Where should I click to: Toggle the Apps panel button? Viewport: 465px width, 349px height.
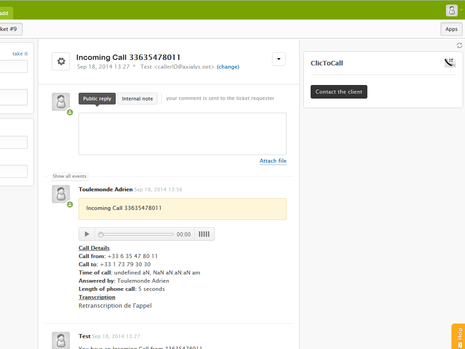click(x=451, y=29)
